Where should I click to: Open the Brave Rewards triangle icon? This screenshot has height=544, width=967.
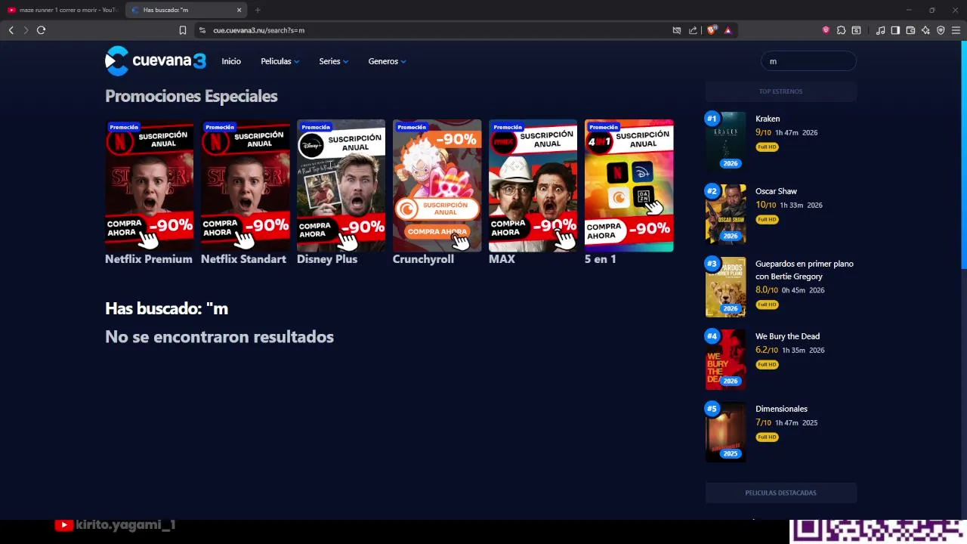click(728, 30)
